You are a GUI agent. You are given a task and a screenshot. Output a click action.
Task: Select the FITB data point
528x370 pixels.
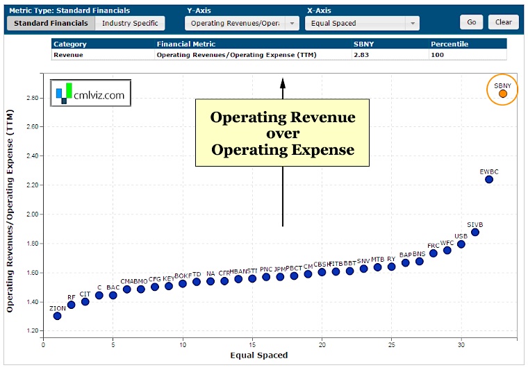[336, 271]
